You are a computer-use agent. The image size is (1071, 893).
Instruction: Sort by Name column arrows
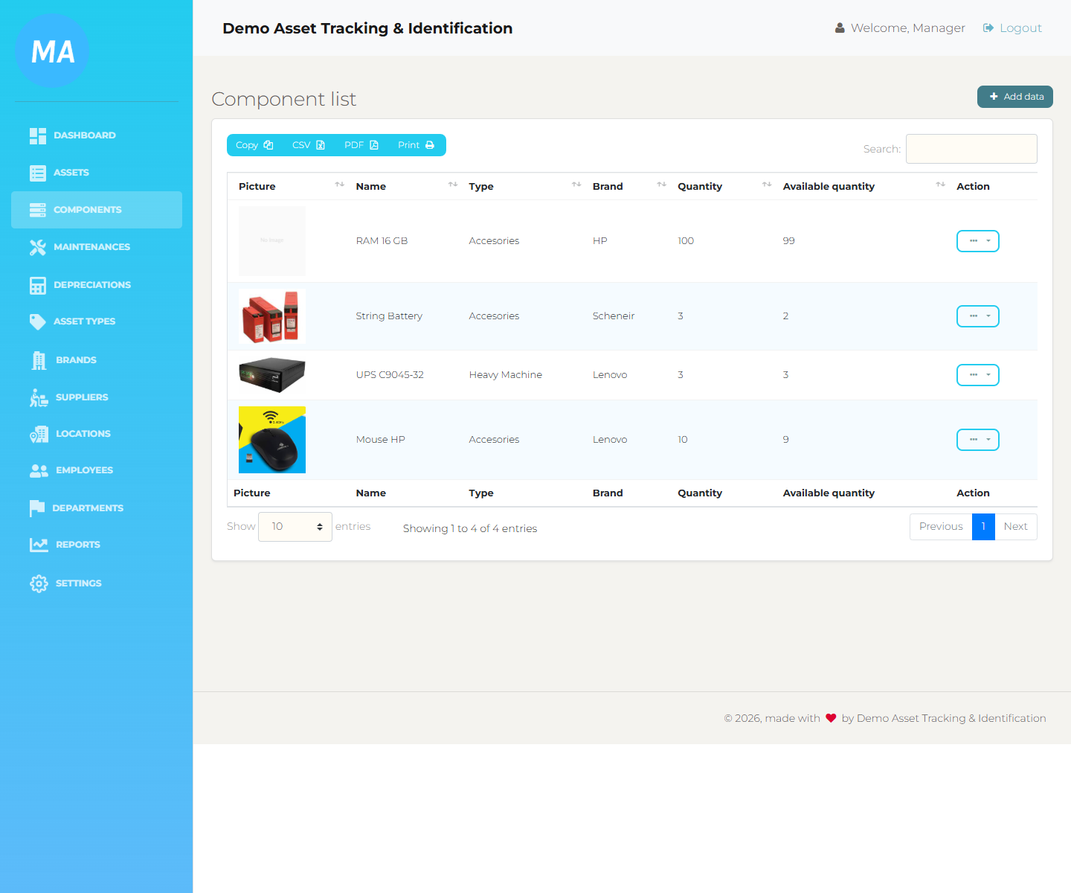453,185
